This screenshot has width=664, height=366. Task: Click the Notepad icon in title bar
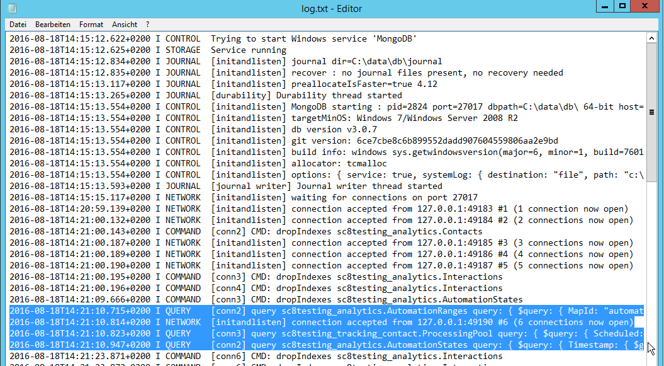click(11, 7)
